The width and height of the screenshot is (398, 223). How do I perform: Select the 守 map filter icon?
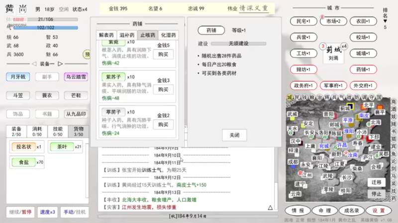click(x=372, y=97)
